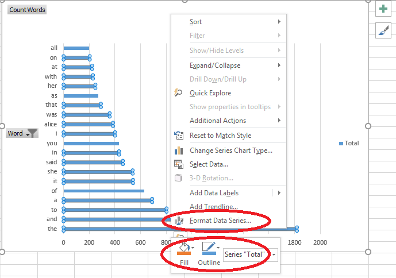Select the bar for the word "the"
The width and height of the screenshot is (396, 278).
[x=115, y=229]
